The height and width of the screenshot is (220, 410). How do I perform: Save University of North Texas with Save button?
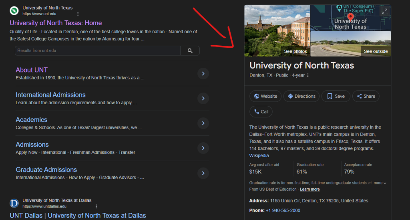tap(336, 96)
